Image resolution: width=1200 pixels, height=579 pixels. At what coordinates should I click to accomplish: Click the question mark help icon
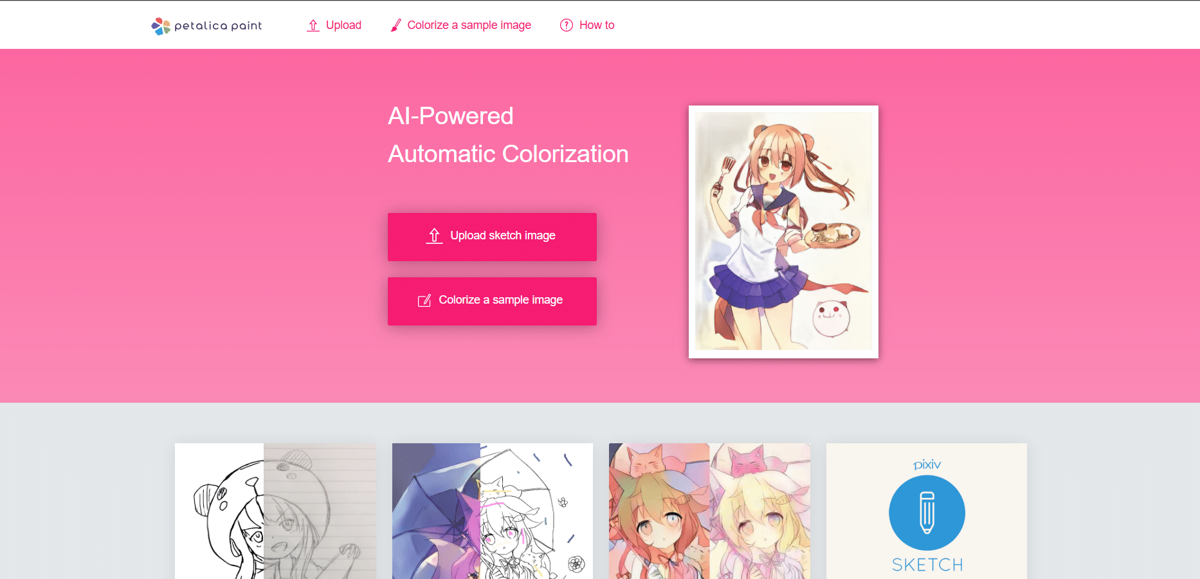coord(566,25)
